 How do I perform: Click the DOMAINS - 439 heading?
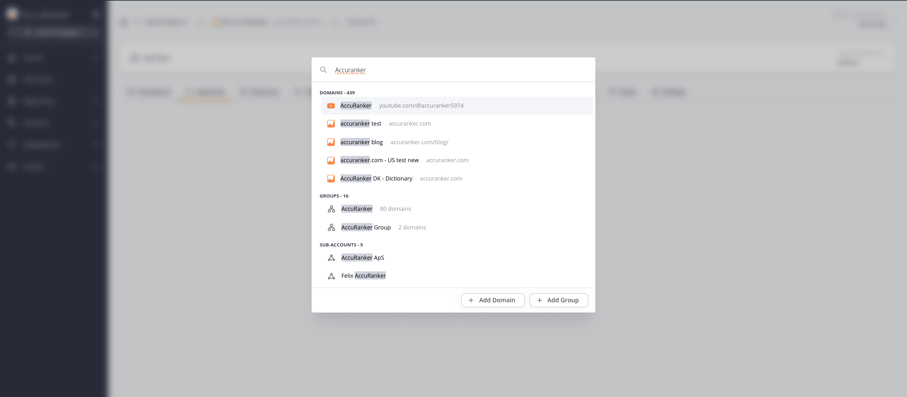pyautogui.click(x=337, y=93)
